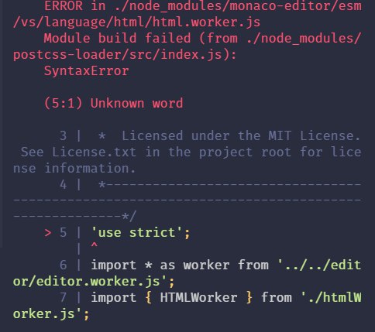This screenshot has width=375, height=332.
Task: Click 'ERROR in' at the top
Action: (75, 6)
